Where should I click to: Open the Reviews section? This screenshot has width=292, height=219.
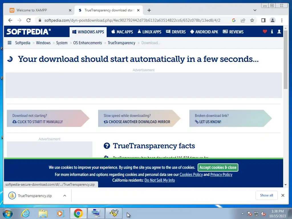(233, 32)
